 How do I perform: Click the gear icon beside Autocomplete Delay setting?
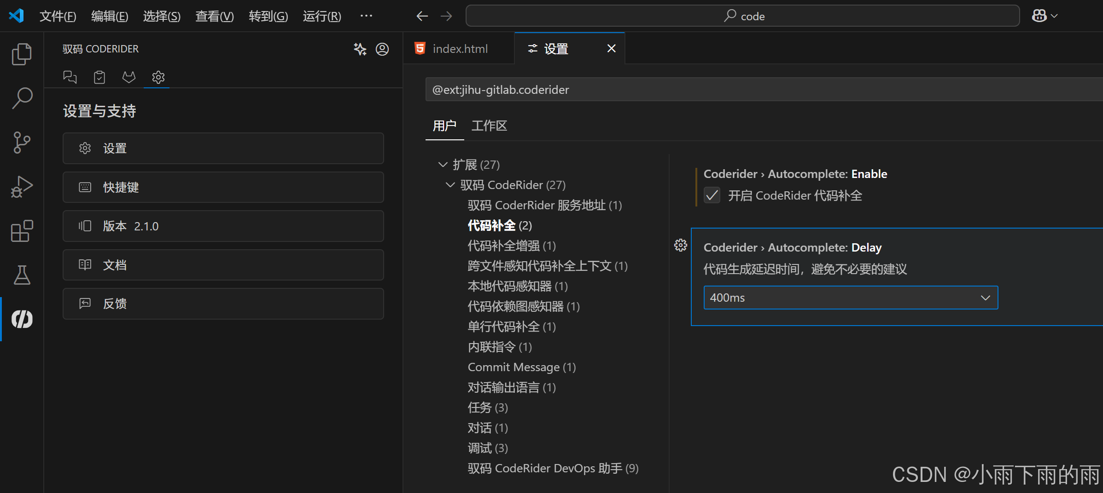[x=681, y=246]
